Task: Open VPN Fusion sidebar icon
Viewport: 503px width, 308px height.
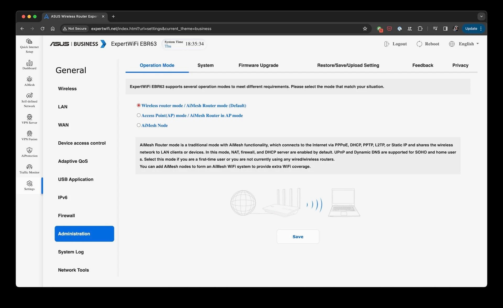Action: coord(29,135)
